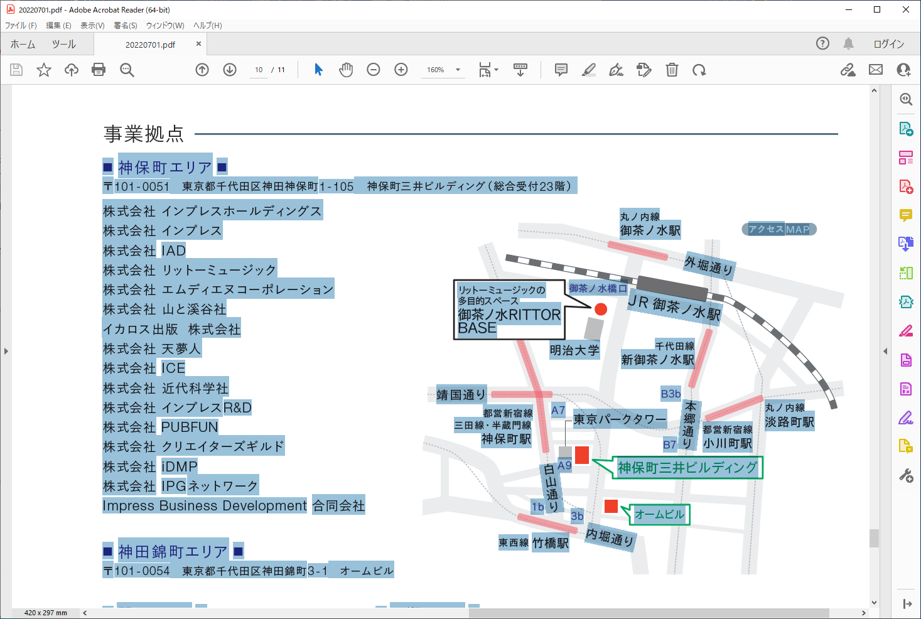Open the More Tools wrench in sidebar
The image size is (921, 619).
click(x=906, y=476)
